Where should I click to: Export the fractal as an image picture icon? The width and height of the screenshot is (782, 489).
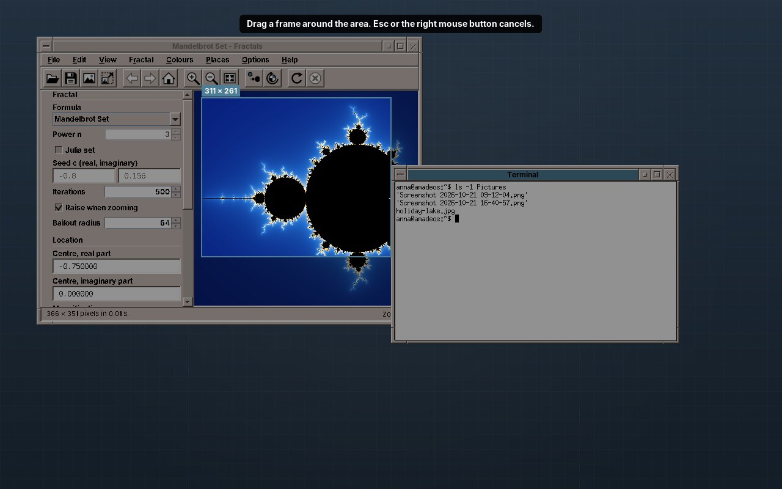(x=89, y=78)
